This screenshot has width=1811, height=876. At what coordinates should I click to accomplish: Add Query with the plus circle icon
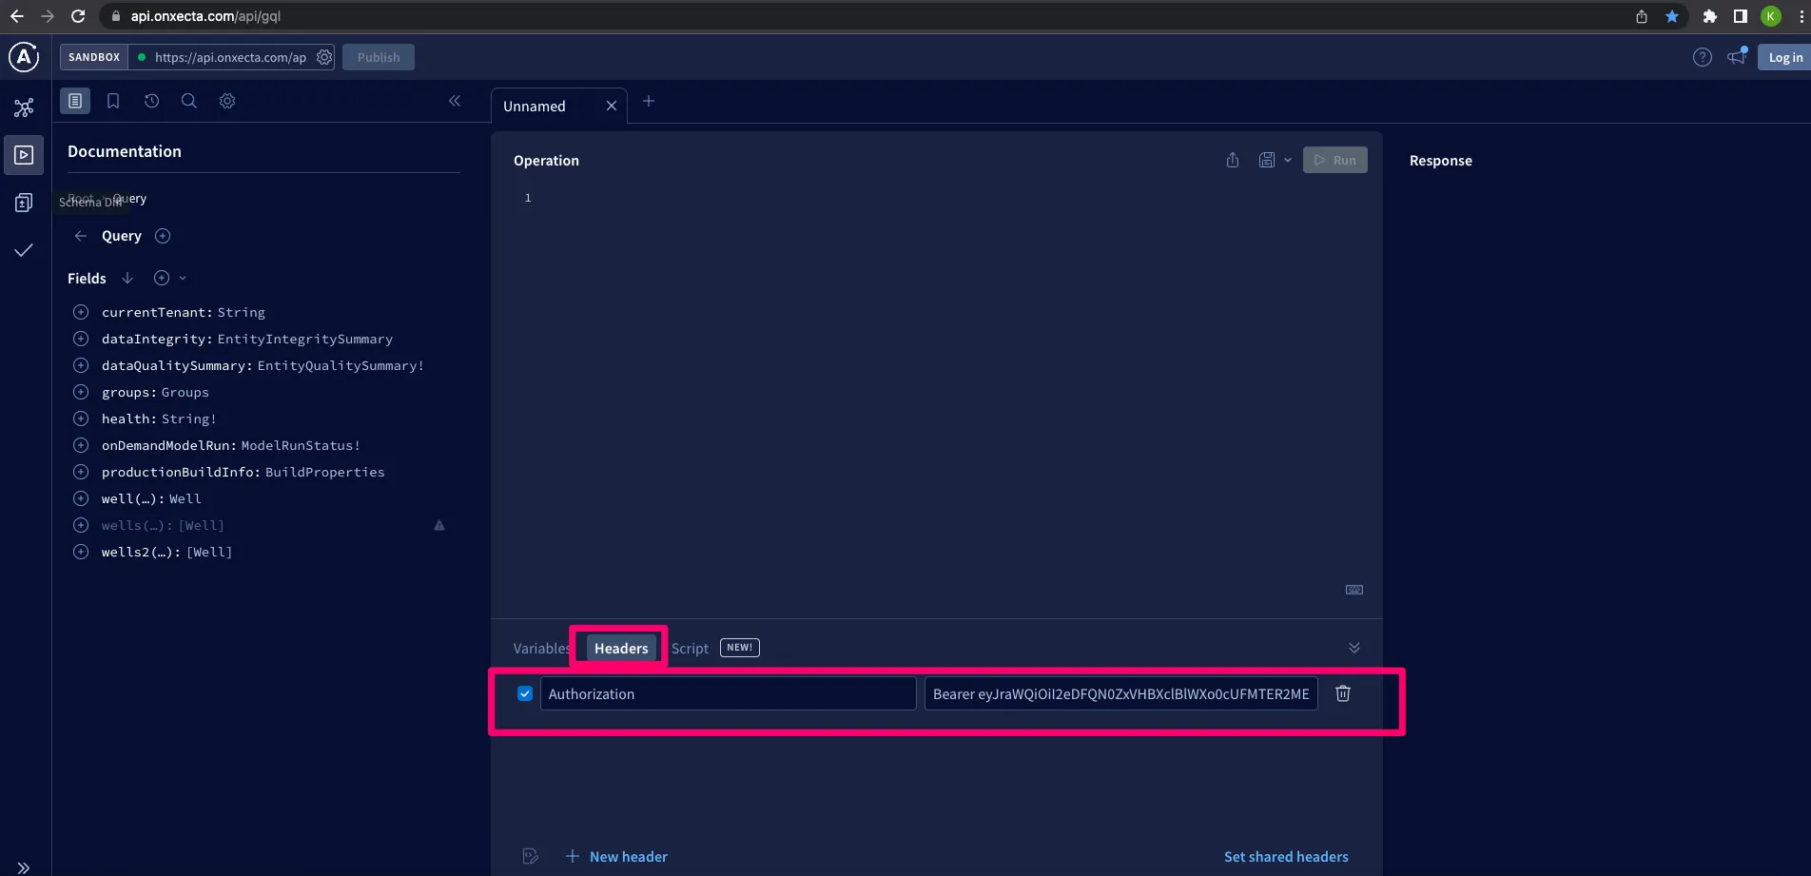[x=163, y=236]
